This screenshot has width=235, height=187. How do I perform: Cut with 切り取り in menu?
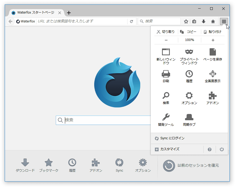coord(166,32)
